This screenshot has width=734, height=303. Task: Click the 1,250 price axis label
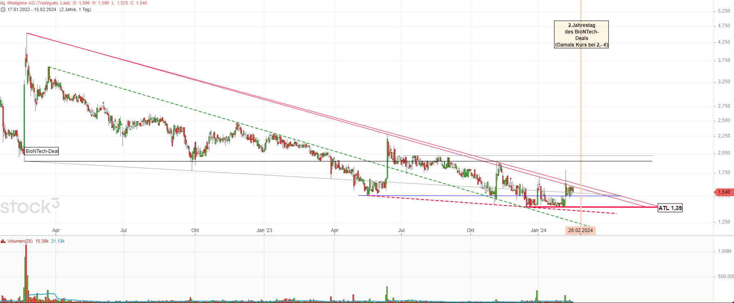pos(724,222)
